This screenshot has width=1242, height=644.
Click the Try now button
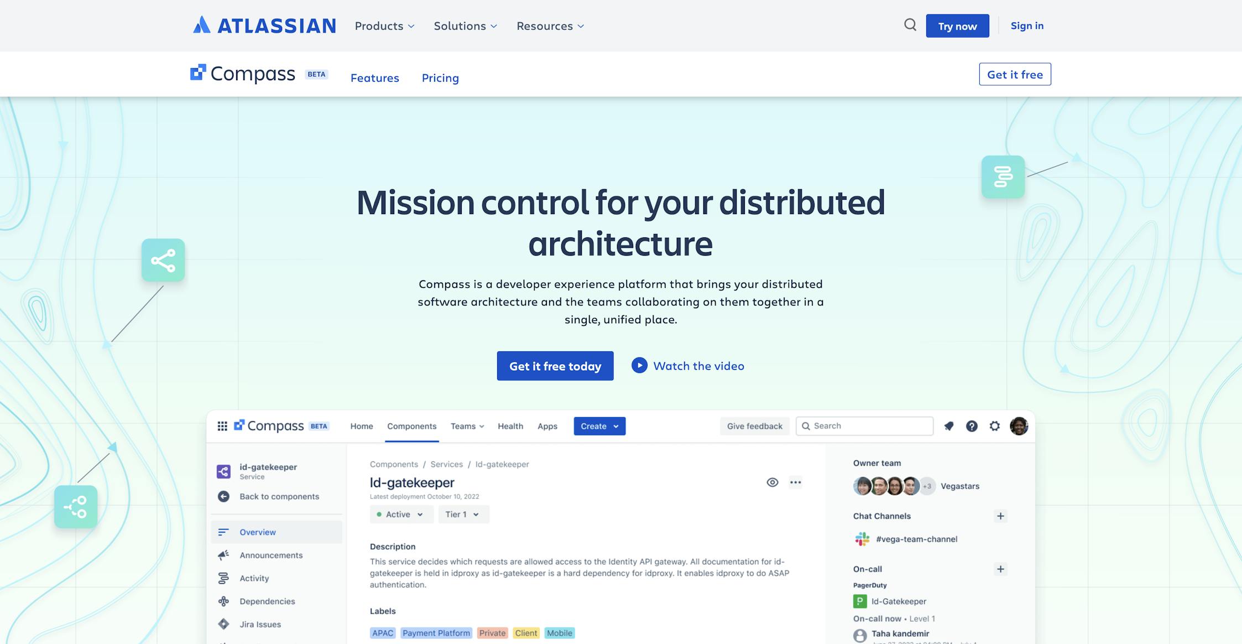tap(958, 26)
